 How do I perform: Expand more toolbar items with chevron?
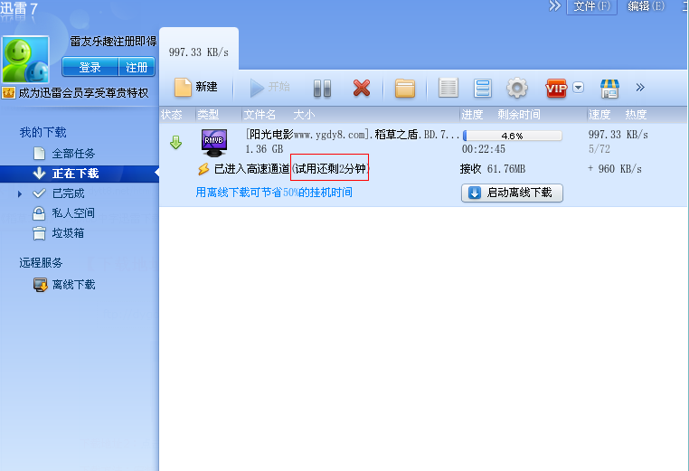[640, 88]
